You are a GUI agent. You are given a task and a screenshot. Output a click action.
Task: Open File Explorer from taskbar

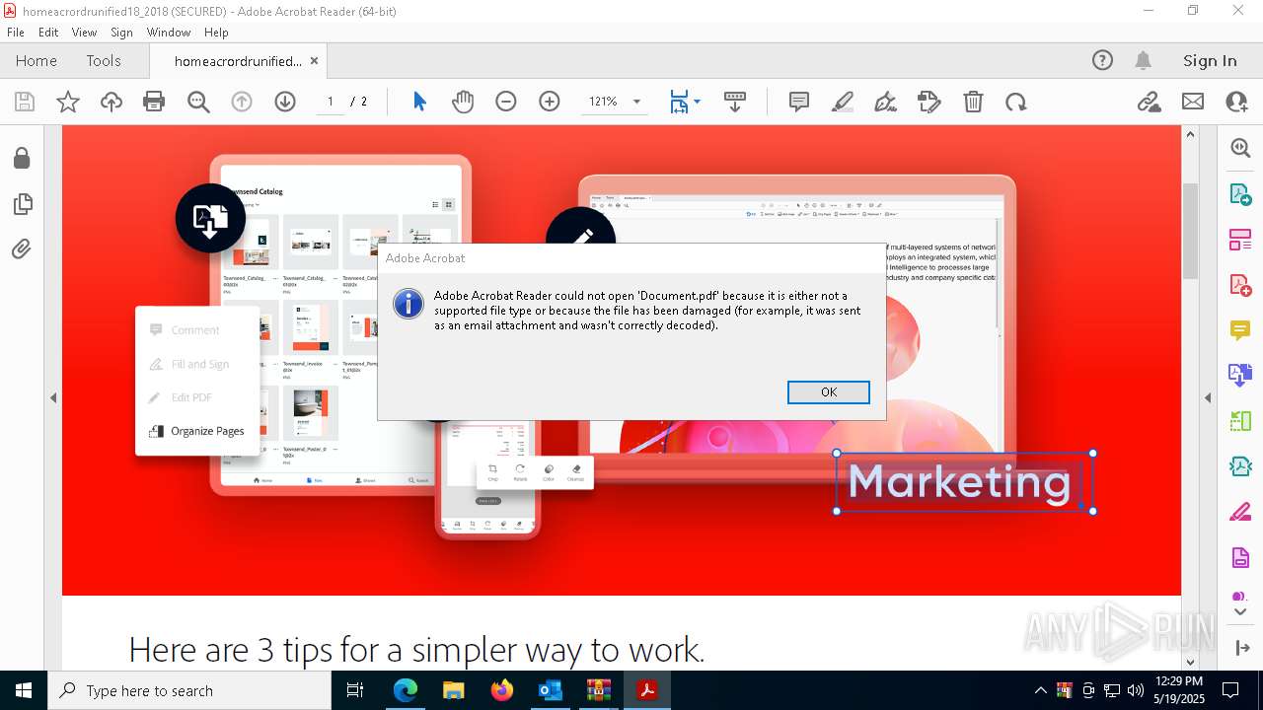tap(454, 690)
